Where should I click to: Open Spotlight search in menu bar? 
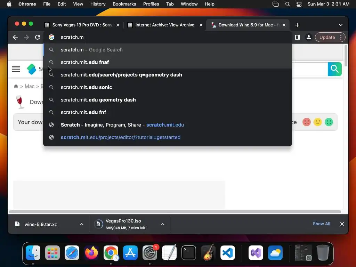click(x=288, y=4)
